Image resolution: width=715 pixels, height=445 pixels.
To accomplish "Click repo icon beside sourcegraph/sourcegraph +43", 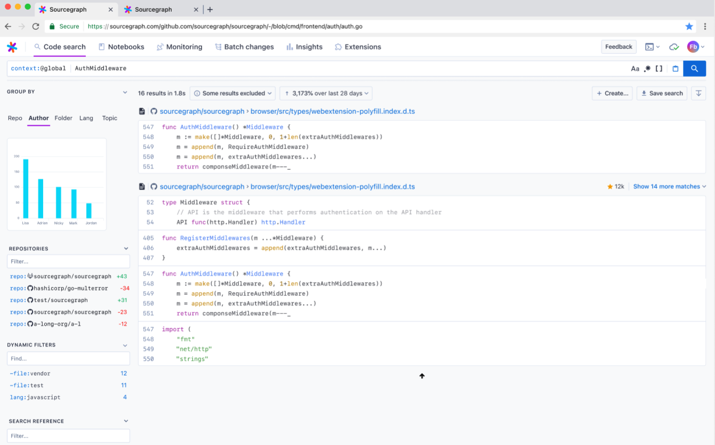I will click(x=30, y=276).
